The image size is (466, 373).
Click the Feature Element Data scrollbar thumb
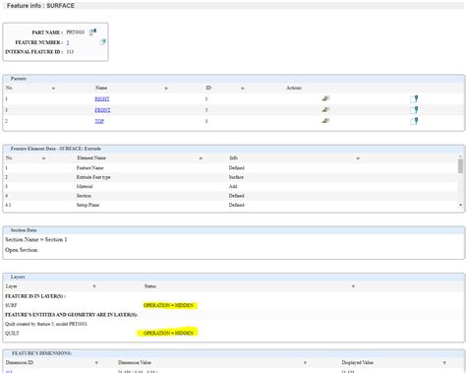pos(460,166)
